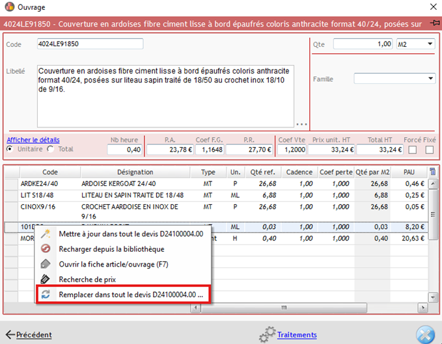Click horizontal scrollbar right arrow
Image resolution: width=442 pixels, height=344 pixels.
422,308
